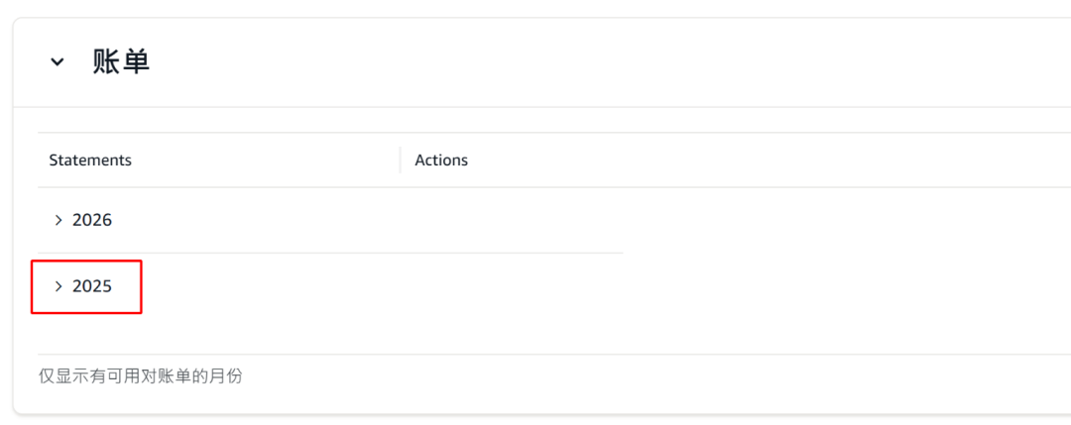
Task: Click the blank space right of the footer note
Action: point(645,376)
